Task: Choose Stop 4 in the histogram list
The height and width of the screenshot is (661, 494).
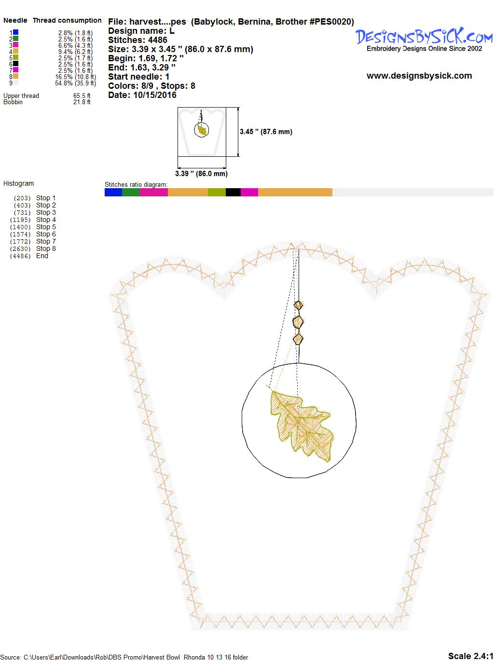Action: point(46,220)
